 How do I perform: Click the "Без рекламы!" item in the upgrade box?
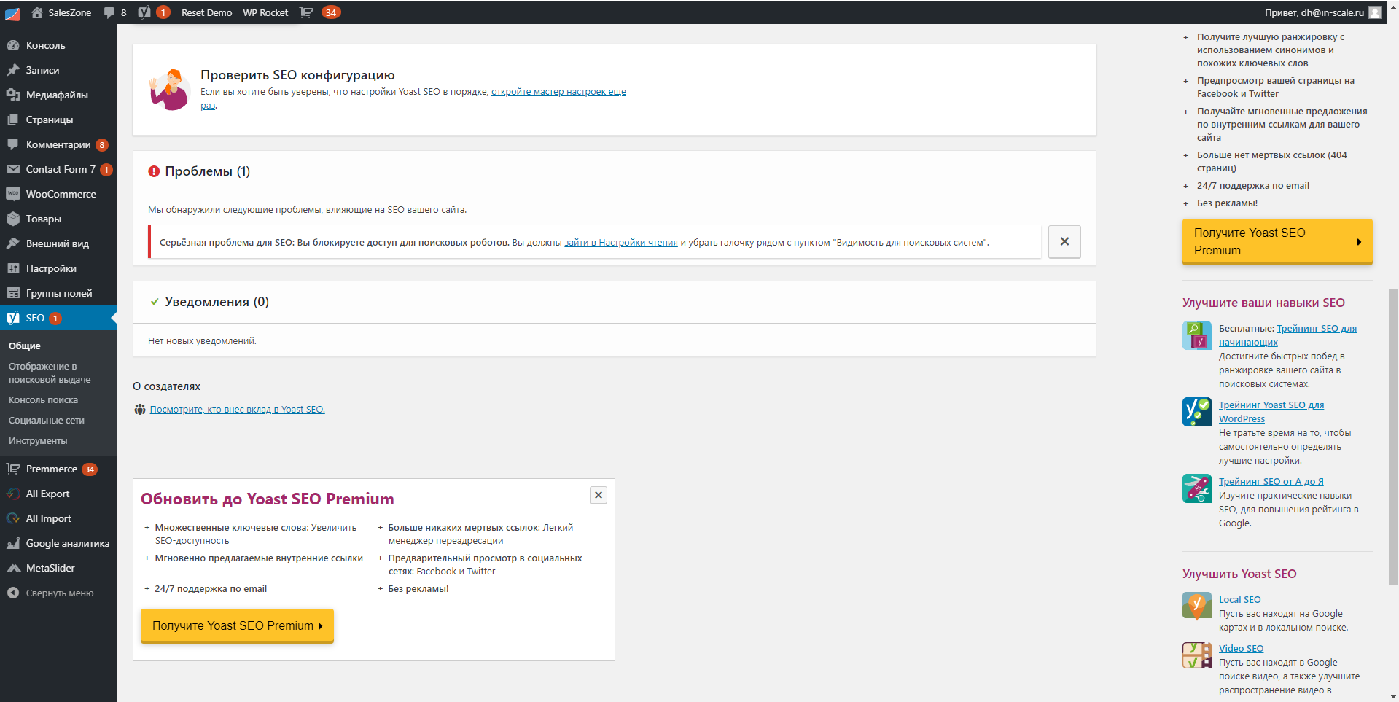[x=418, y=588]
